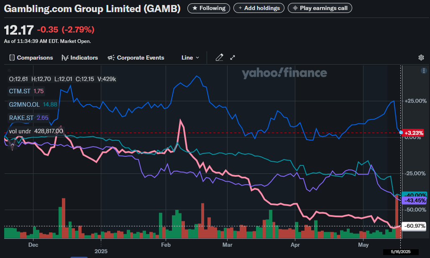Start the Play earnings call audio

[320, 8]
